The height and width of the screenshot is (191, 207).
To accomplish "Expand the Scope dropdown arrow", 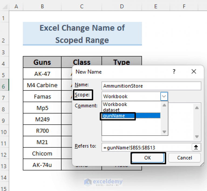I will tap(164, 96).
